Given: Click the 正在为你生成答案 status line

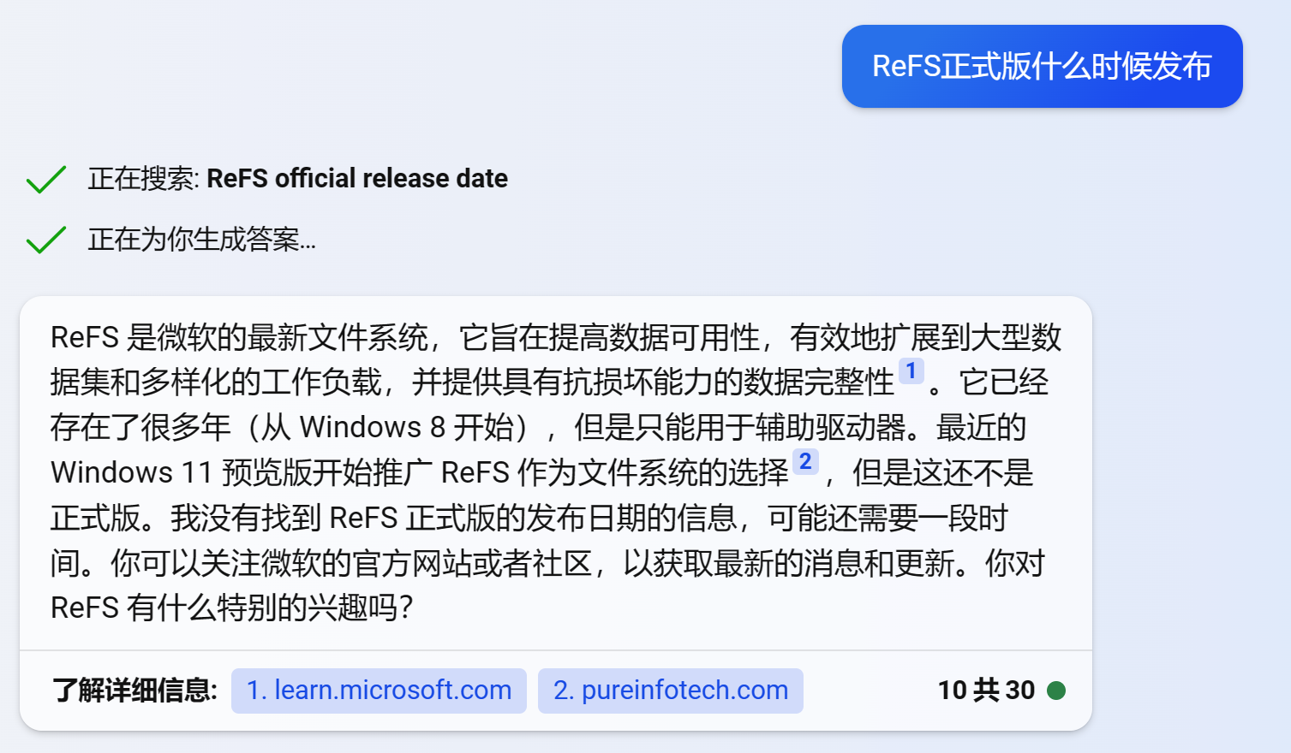Looking at the screenshot, I should pyautogui.click(x=201, y=240).
